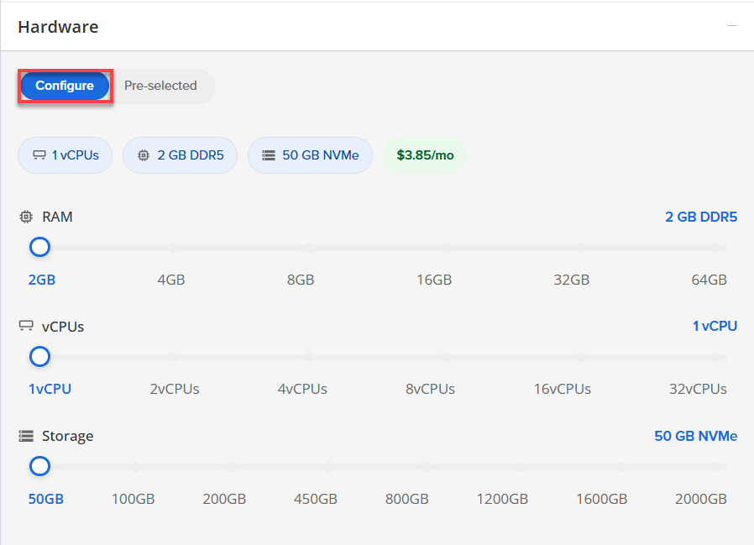The width and height of the screenshot is (754, 545).
Task: Set Storage slider to 200GB
Action: (x=232, y=466)
